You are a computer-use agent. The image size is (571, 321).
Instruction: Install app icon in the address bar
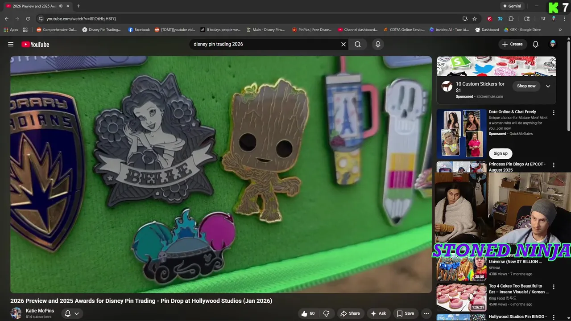point(465,19)
